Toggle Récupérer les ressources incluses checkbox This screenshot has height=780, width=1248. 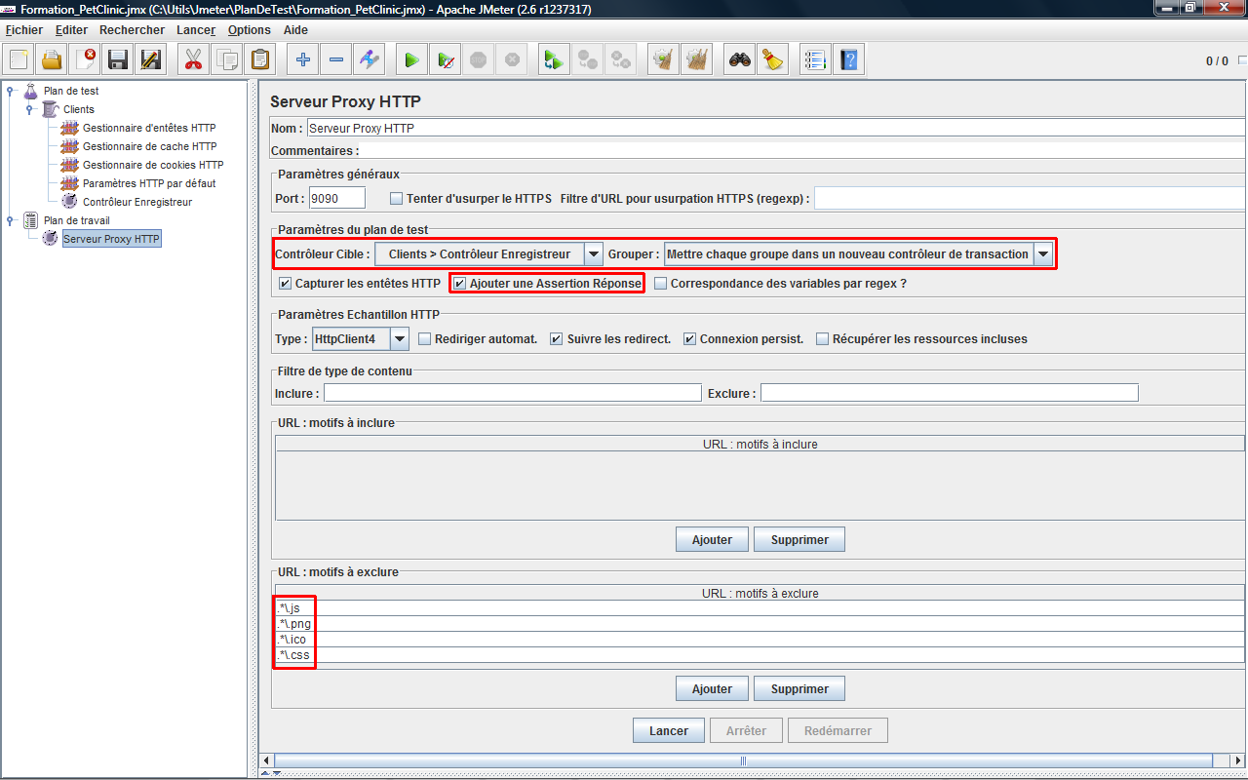click(x=822, y=339)
